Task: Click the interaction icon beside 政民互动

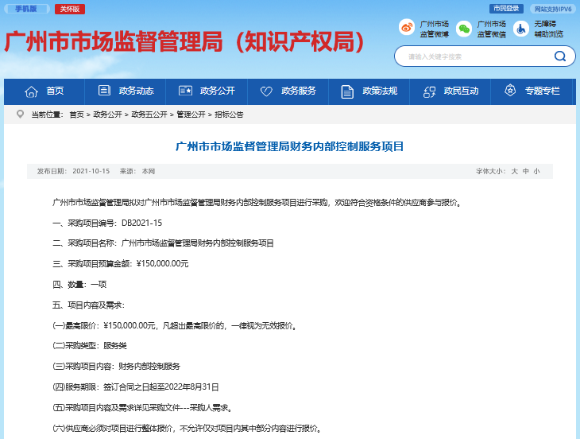Action: [429, 91]
